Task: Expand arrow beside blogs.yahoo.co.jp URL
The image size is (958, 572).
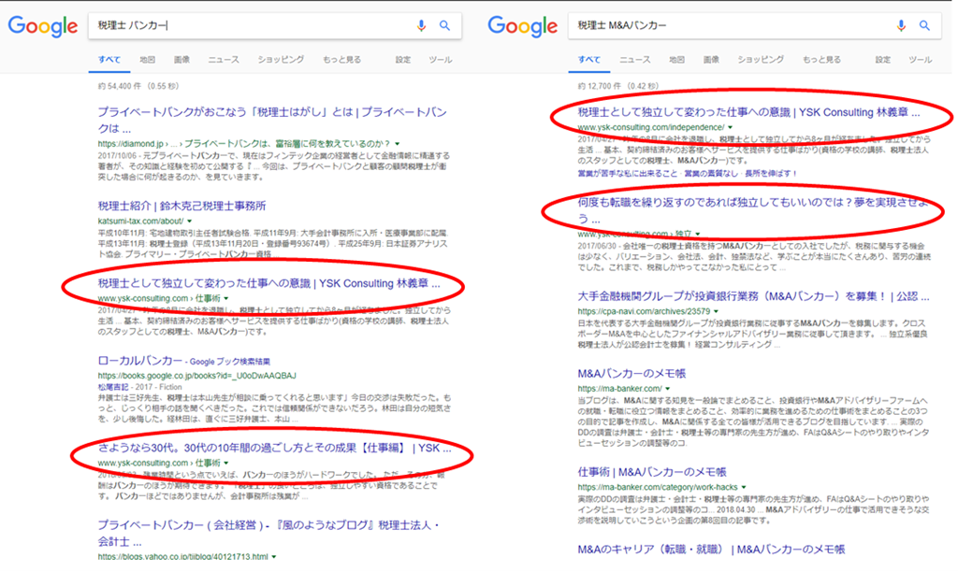Action: [x=274, y=557]
